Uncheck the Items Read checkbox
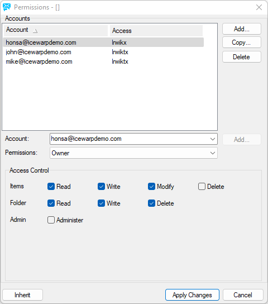This screenshot has height=304, width=268. (x=51, y=187)
